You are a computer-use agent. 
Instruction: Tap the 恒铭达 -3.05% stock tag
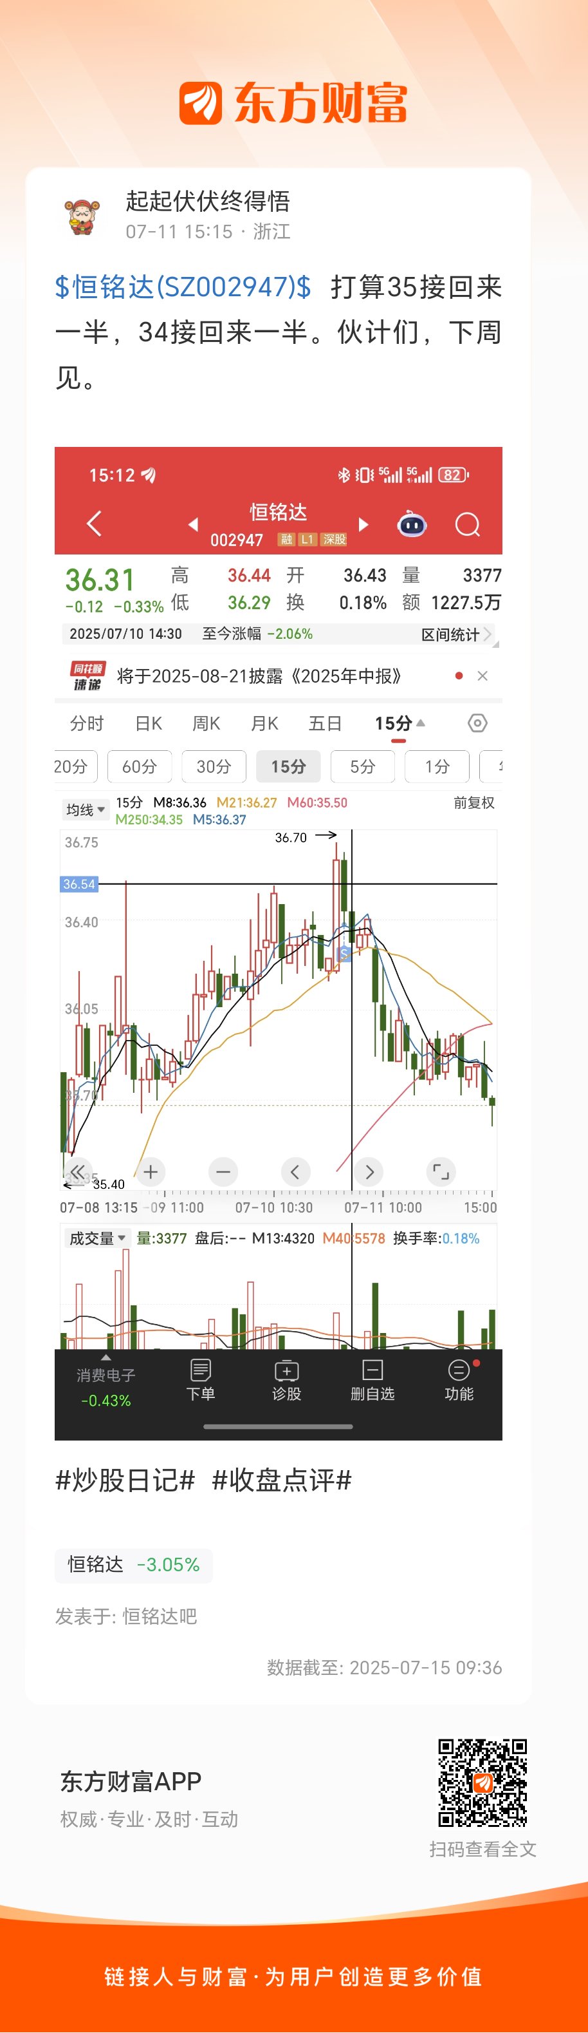click(x=133, y=1564)
